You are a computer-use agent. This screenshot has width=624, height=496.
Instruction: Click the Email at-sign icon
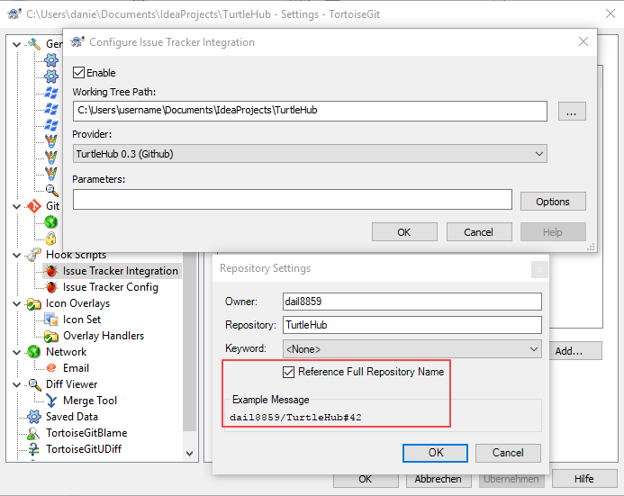(x=51, y=368)
